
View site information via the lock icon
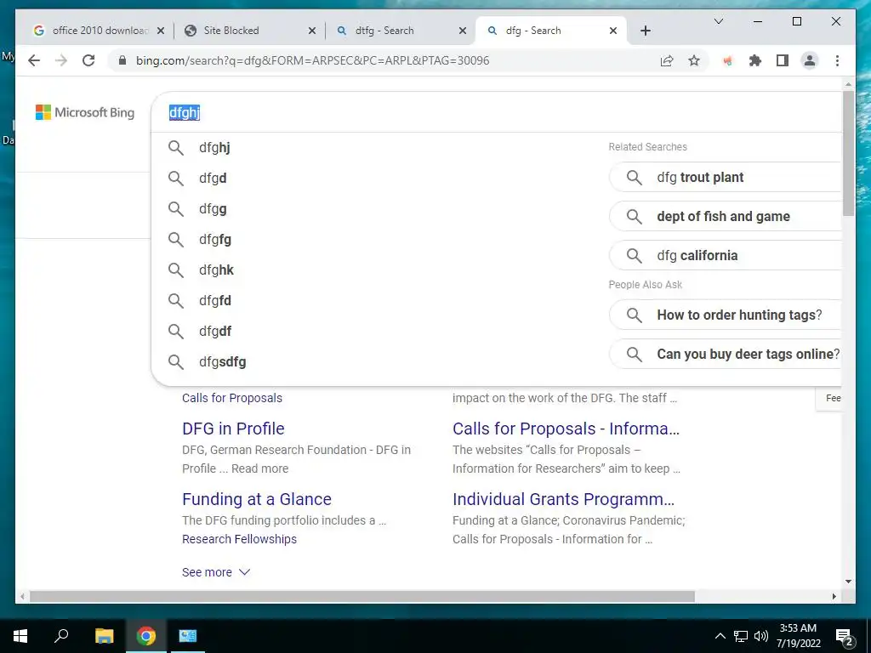[x=122, y=60]
